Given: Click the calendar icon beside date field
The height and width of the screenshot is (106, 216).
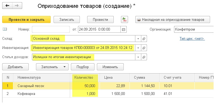Looking at the screenshot, I should point(124,29).
